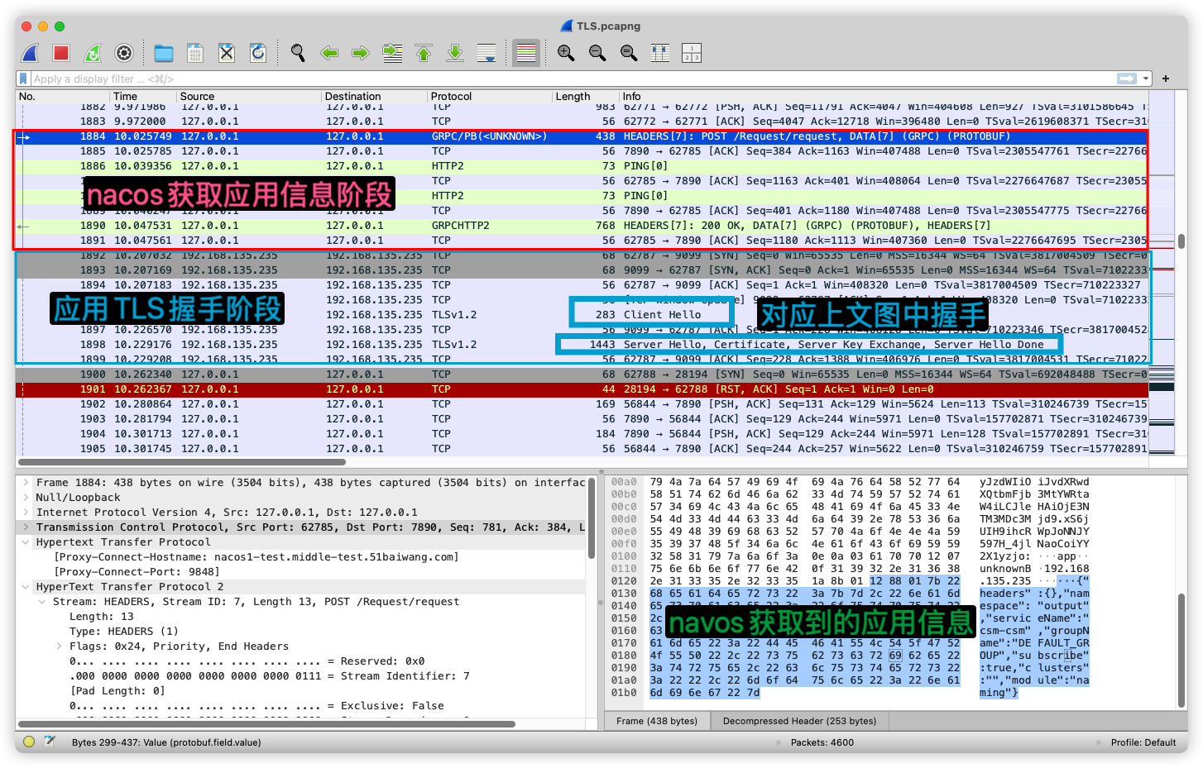Screen dimensions: 1203x768
Task: Collapse the HyperText Transfer Protocol 2 section
Action: [x=26, y=587]
